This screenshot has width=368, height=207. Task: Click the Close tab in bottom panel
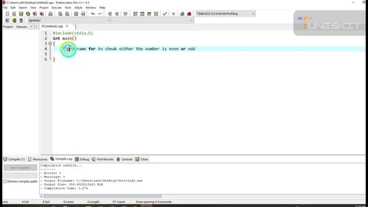click(x=142, y=159)
